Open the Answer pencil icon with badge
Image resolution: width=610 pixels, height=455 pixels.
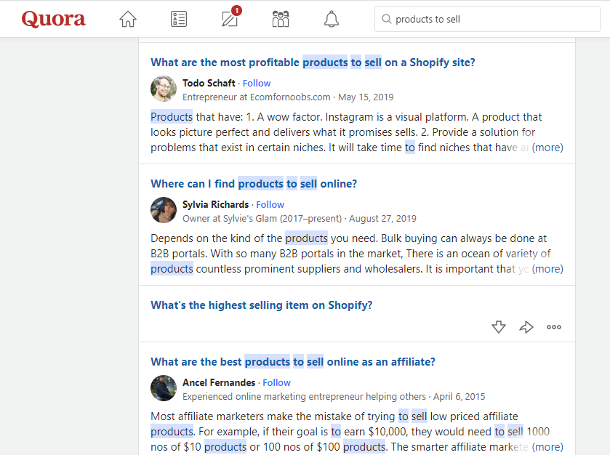click(230, 17)
